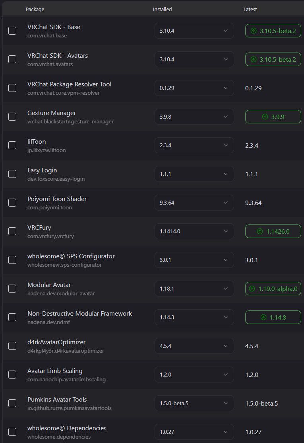Expand Modular Avatar 1.18.1 version dropdown
This screenshot has height=443, width=304.
coord(194,289)
